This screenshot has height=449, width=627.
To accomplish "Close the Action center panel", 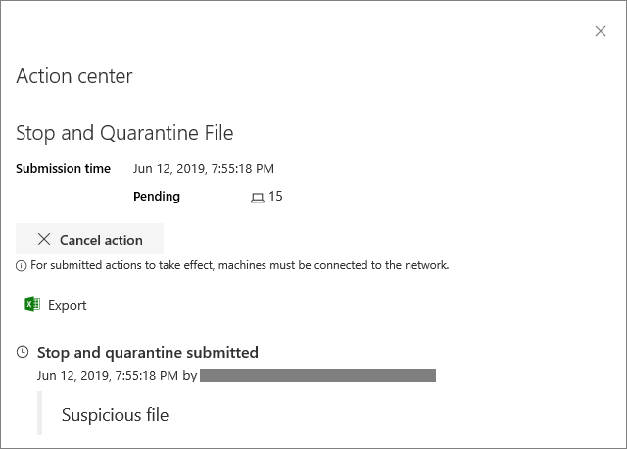I will [x=601, y=31].
